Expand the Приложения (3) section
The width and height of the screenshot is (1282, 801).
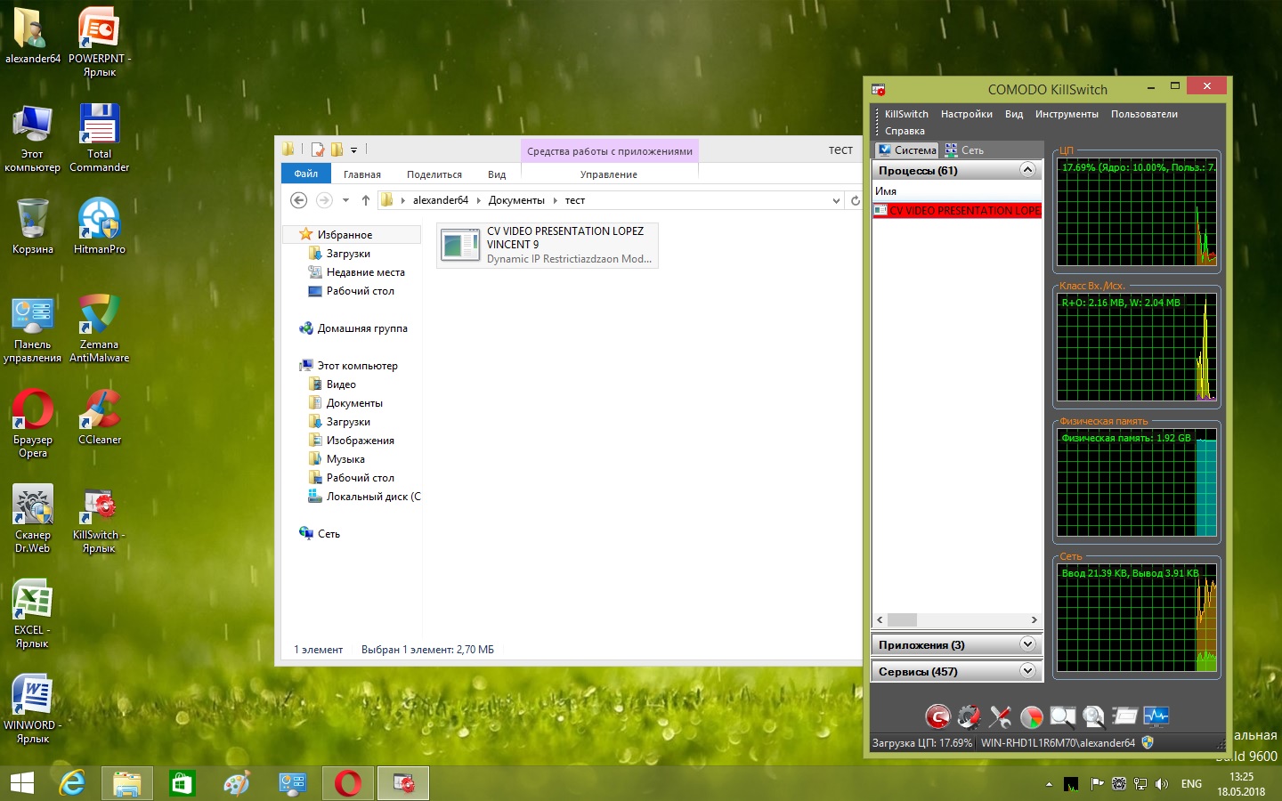(x=1027, y=644)
